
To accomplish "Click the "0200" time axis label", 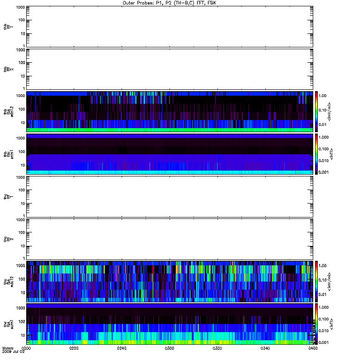I will (x=26, y=348).
